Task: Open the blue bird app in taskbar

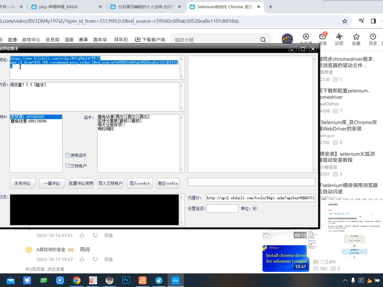Action: pos(27,280)
